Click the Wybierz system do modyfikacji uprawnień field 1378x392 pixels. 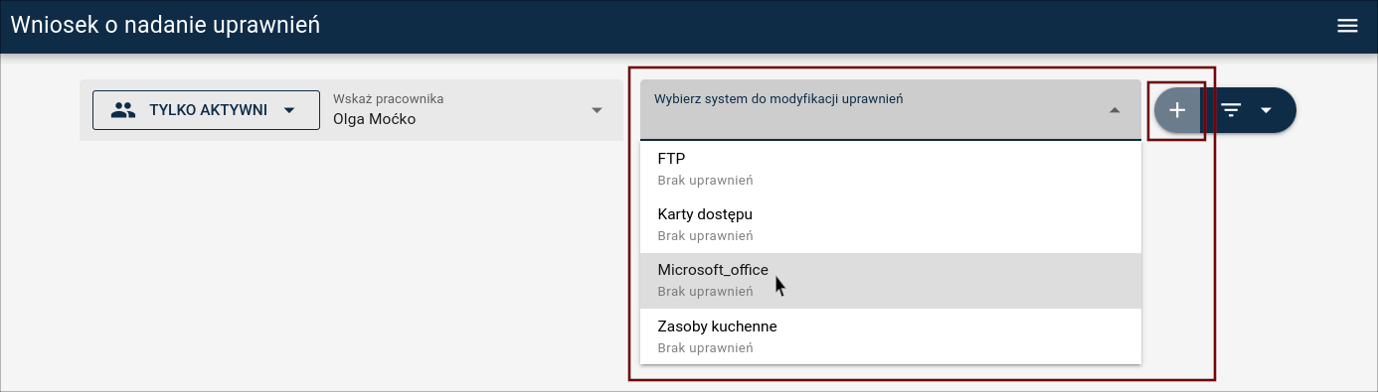(x=891, y=109)
